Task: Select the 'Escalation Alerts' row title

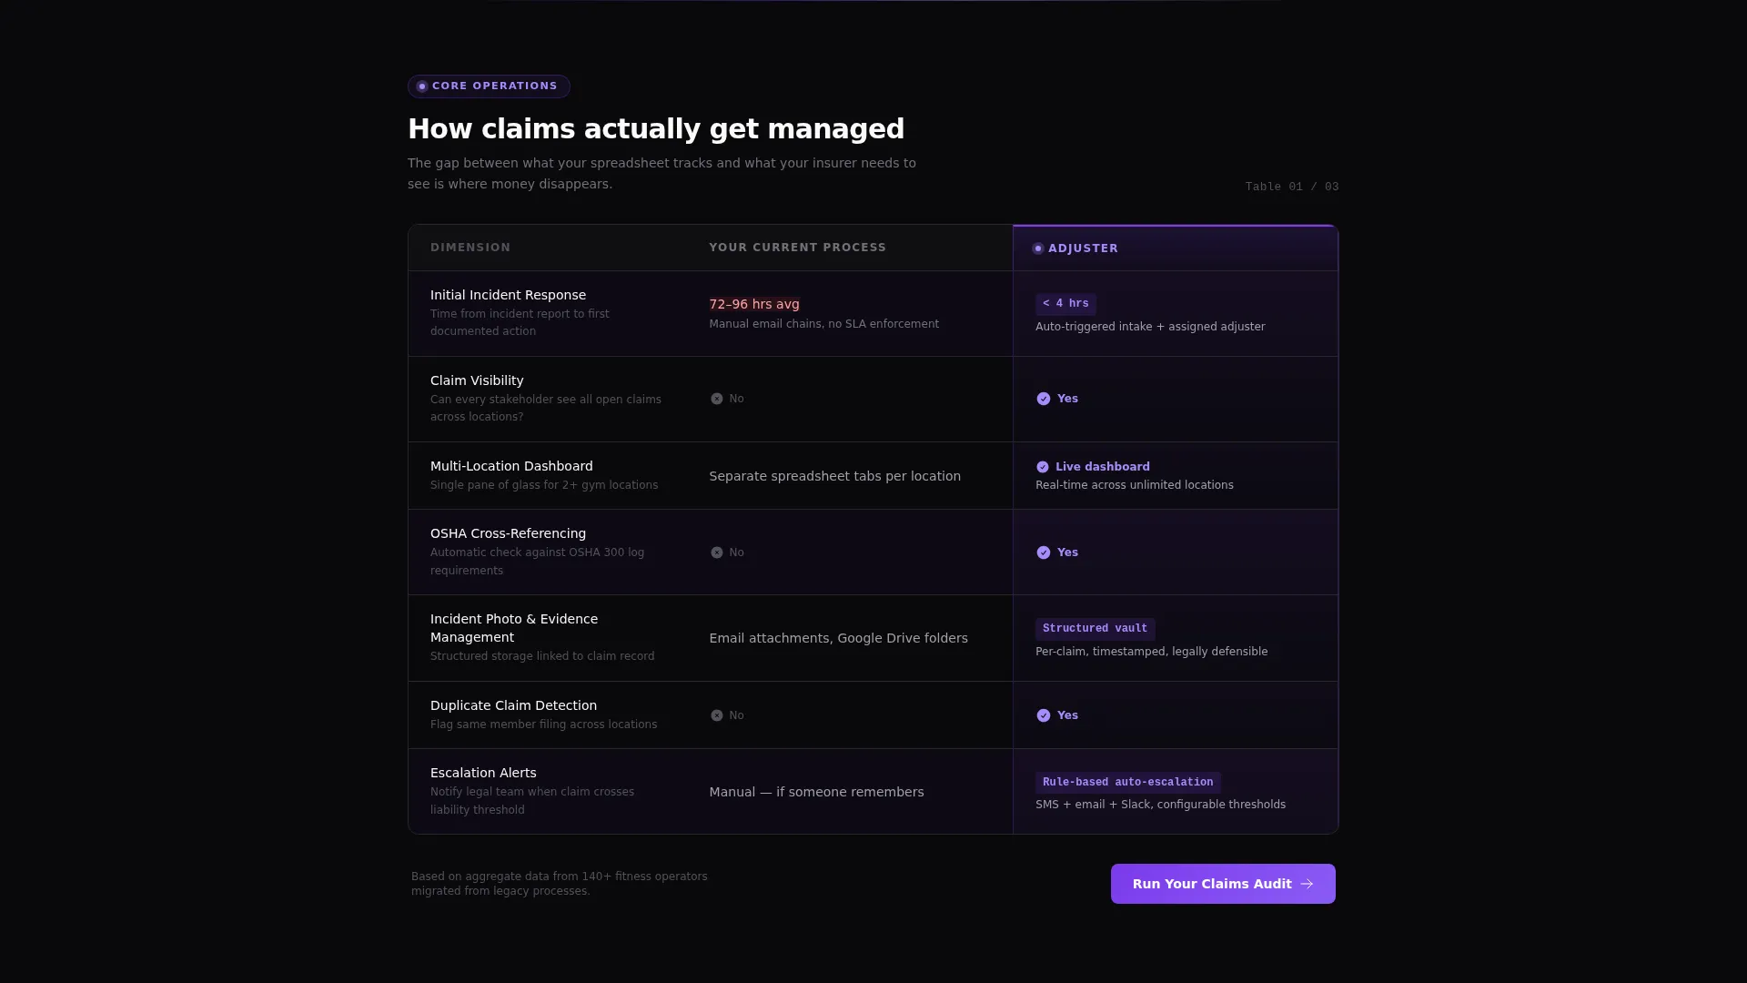Action: pyautogui.click(x=483, y=773)
